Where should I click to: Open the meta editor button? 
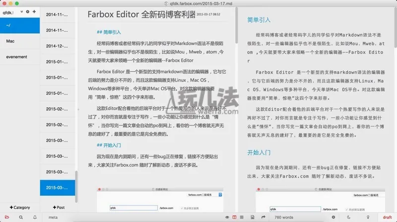pos(53,217)
